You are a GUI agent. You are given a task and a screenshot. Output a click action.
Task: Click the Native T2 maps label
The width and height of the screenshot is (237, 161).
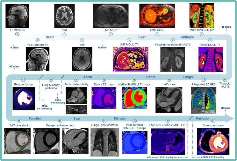click(104, 84)
